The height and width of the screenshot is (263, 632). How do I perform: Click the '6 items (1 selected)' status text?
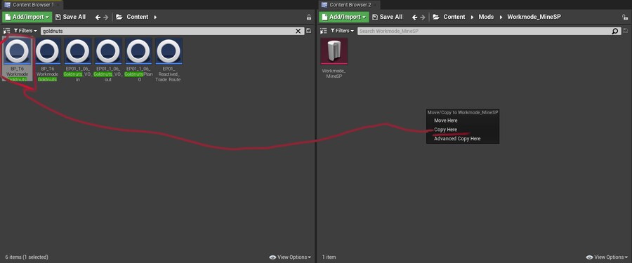pos(27,257)
